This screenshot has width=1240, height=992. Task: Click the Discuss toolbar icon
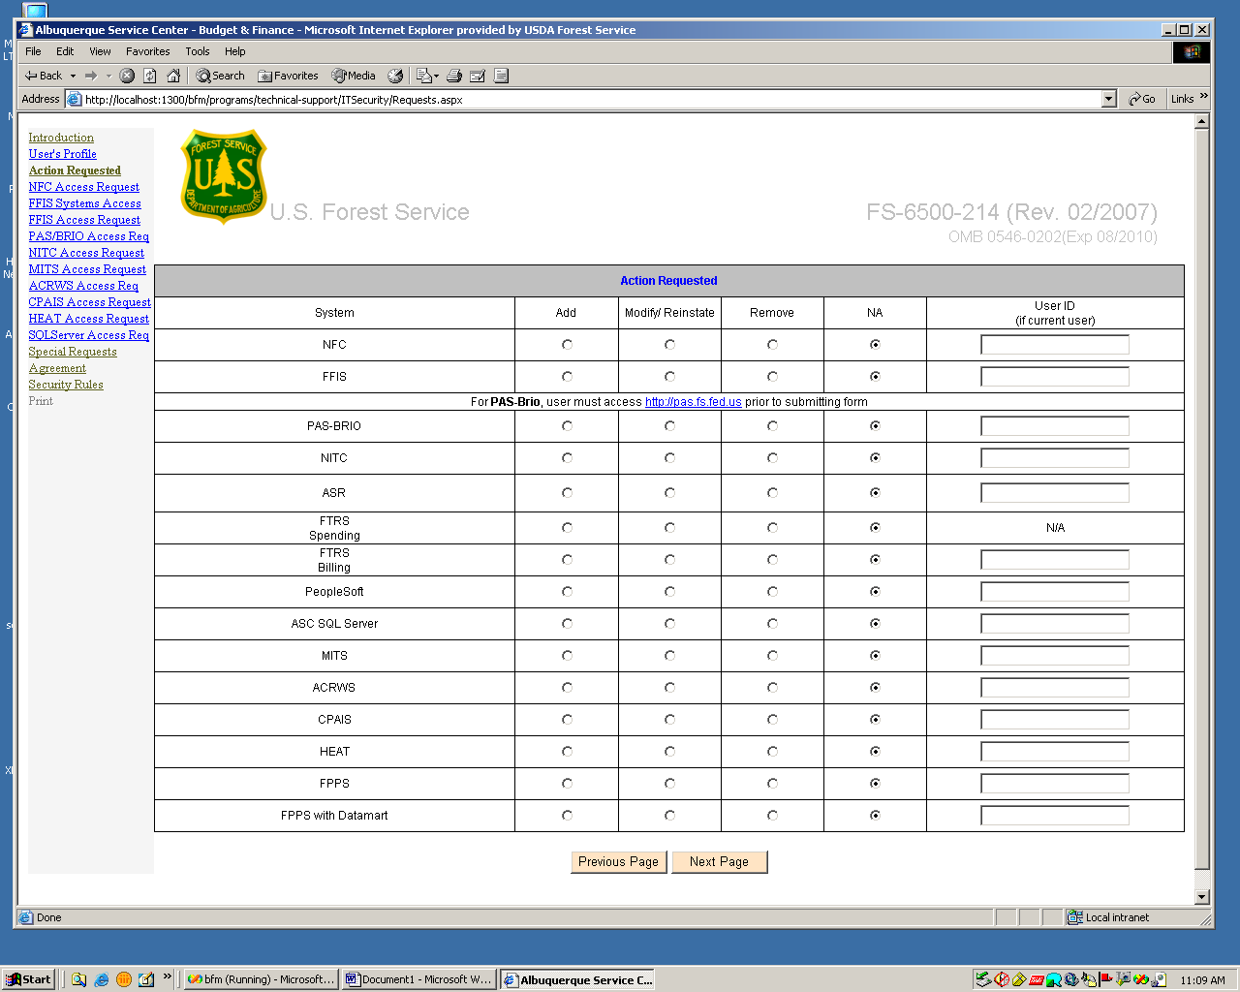pos(501,76)
